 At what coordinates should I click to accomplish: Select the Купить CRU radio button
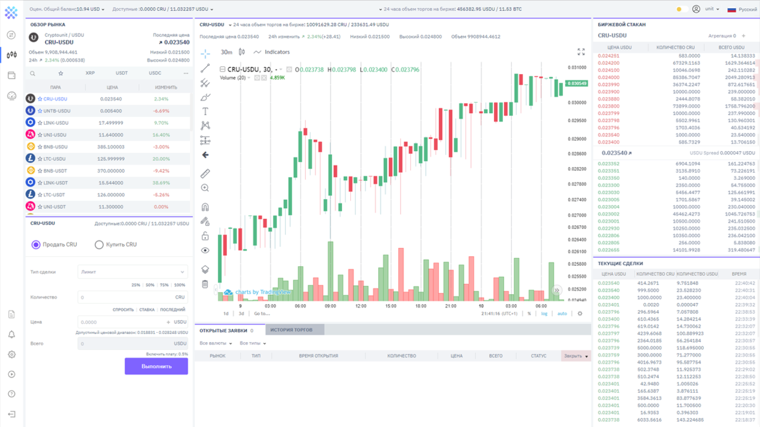[99, 244]
